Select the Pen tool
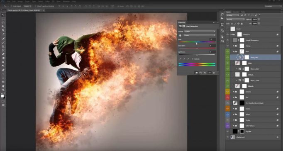The height and width of the screenshot is (151, 283). (3, 70)
